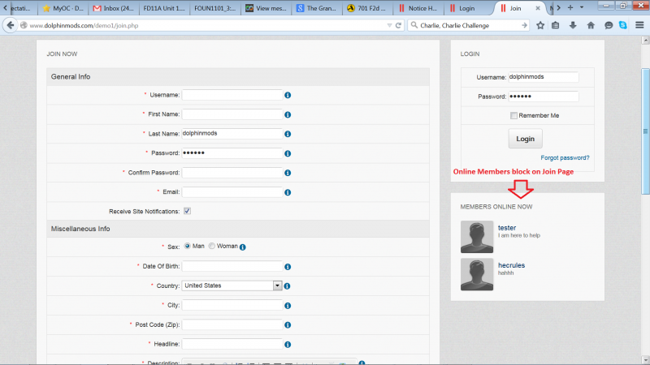Check the Remember Me checkbox
Screen dimensions: 650x365
513,115
